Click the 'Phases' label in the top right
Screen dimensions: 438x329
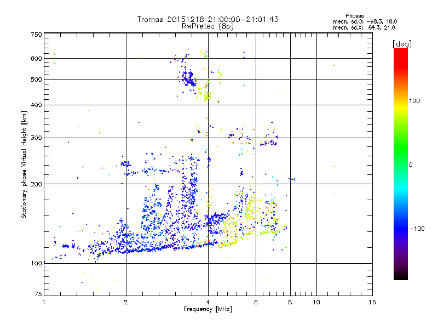coord(354,16)
